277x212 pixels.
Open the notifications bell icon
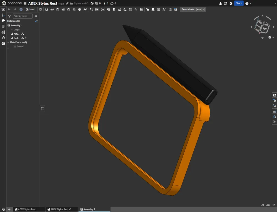220,3
